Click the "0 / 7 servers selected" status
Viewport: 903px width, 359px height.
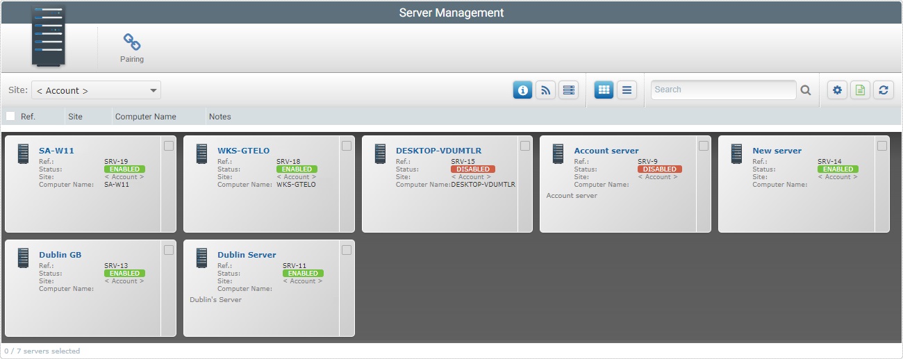[42, 351]
